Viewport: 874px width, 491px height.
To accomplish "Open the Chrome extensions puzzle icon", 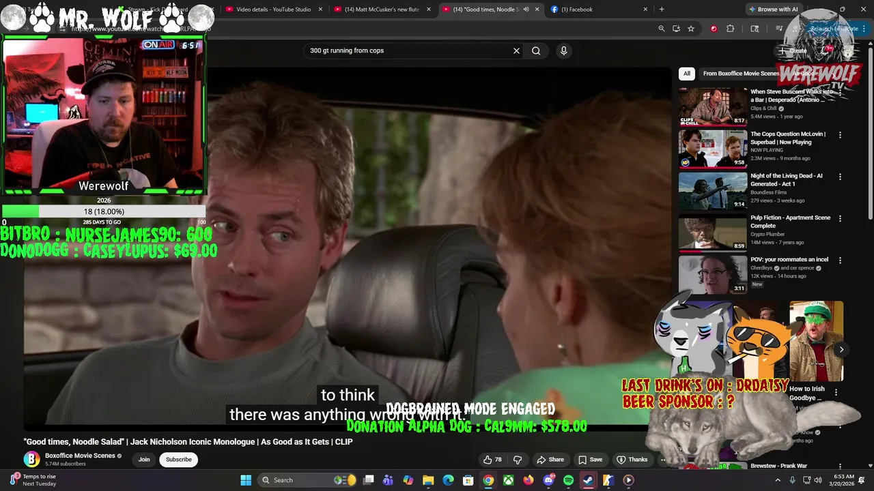I will click(x=730, y=29).
